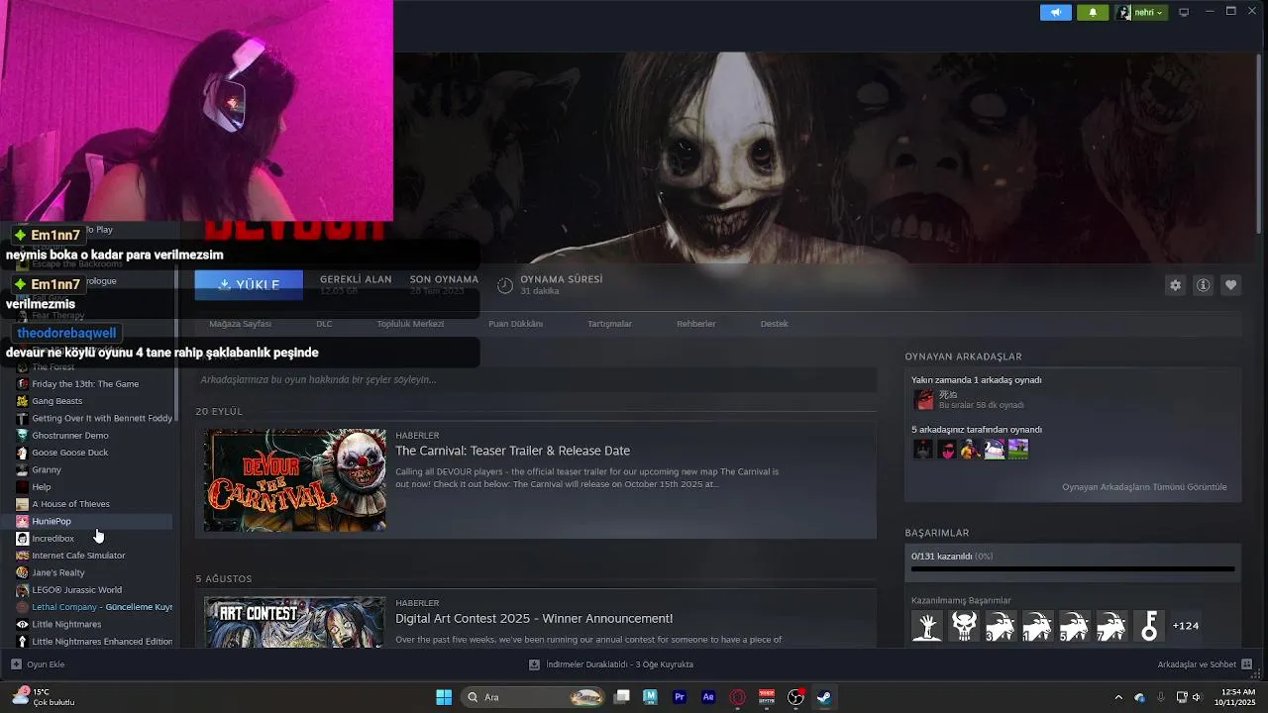
Task: Click the Windows Start button
Action: point(444,697)
